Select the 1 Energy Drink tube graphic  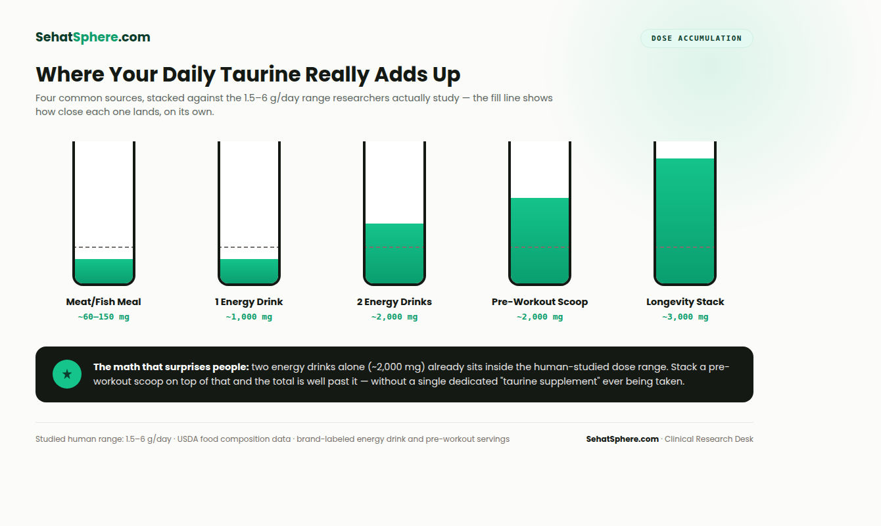(249, 213)
